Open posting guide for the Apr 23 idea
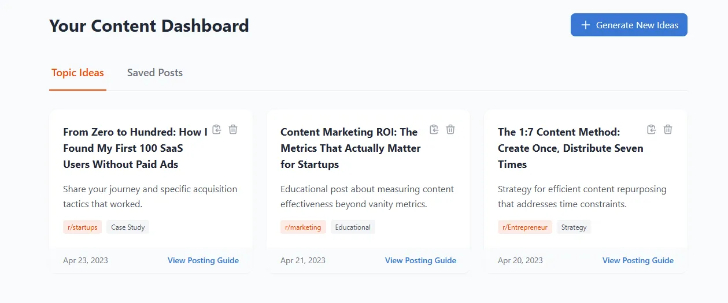Viewport: 728px width, 303px height. pyautogui.click(x=203, y=260)
